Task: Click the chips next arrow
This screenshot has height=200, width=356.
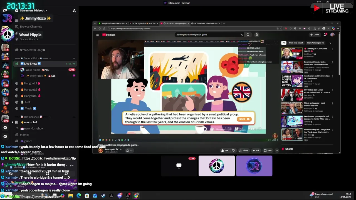Action: [x=330, y=43]
